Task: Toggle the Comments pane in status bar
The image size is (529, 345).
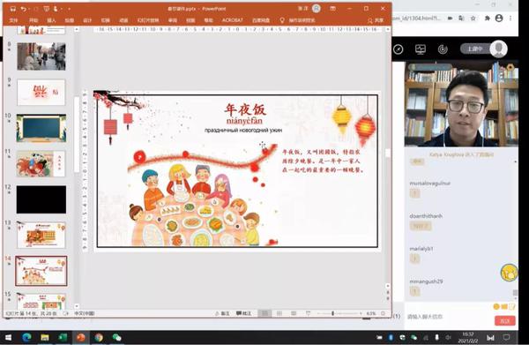Action: pyautogui.click(x=243, y=313)
